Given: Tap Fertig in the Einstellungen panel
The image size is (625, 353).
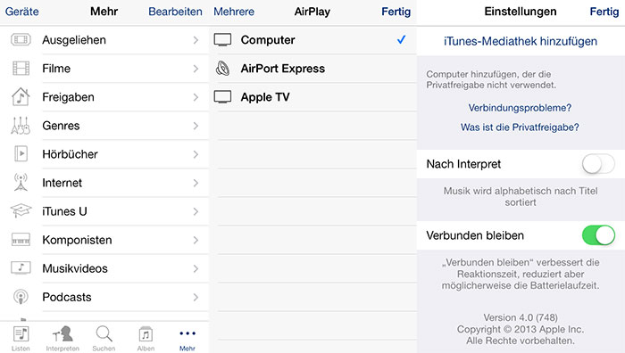Looking at the screenshot, I should pos(604,12).
